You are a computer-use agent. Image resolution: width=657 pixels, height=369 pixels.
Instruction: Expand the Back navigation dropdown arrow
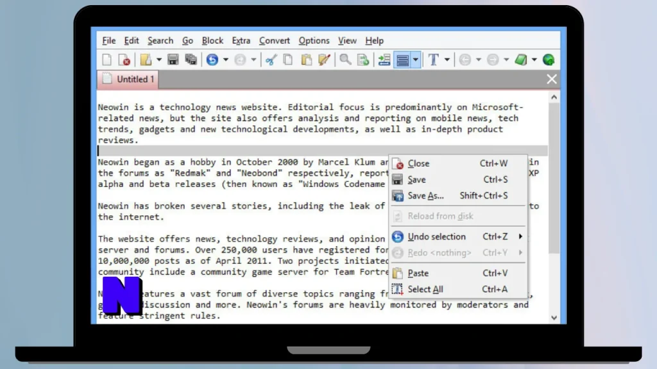click(479, 60)
